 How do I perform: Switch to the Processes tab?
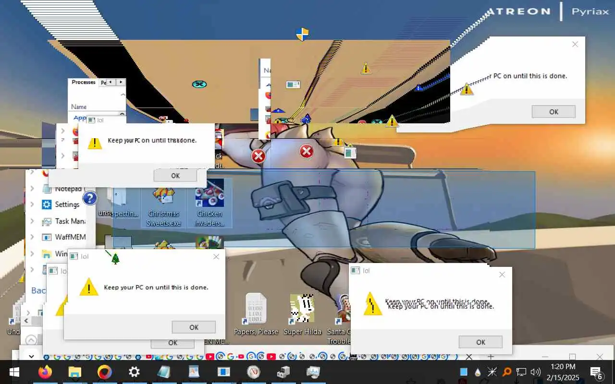click(84, 82)
